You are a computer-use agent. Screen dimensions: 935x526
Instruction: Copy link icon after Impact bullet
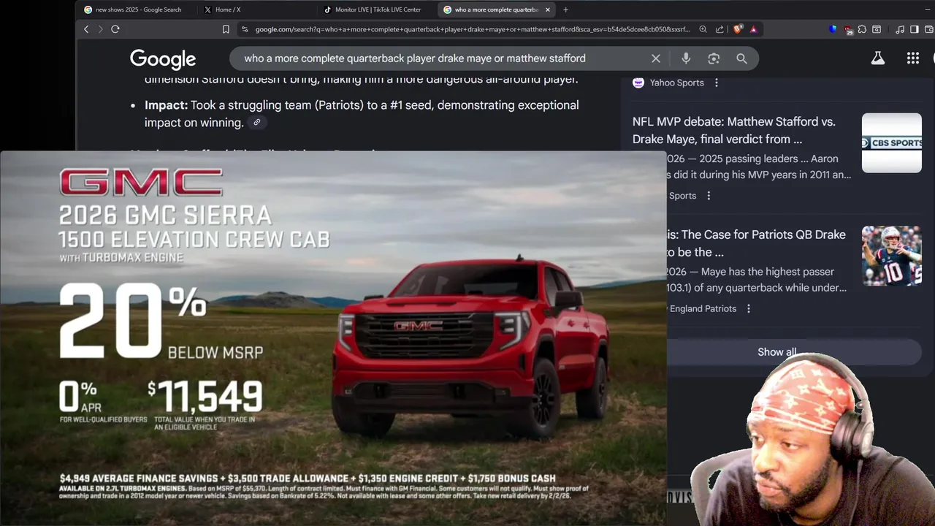click(x=256, y=123)
